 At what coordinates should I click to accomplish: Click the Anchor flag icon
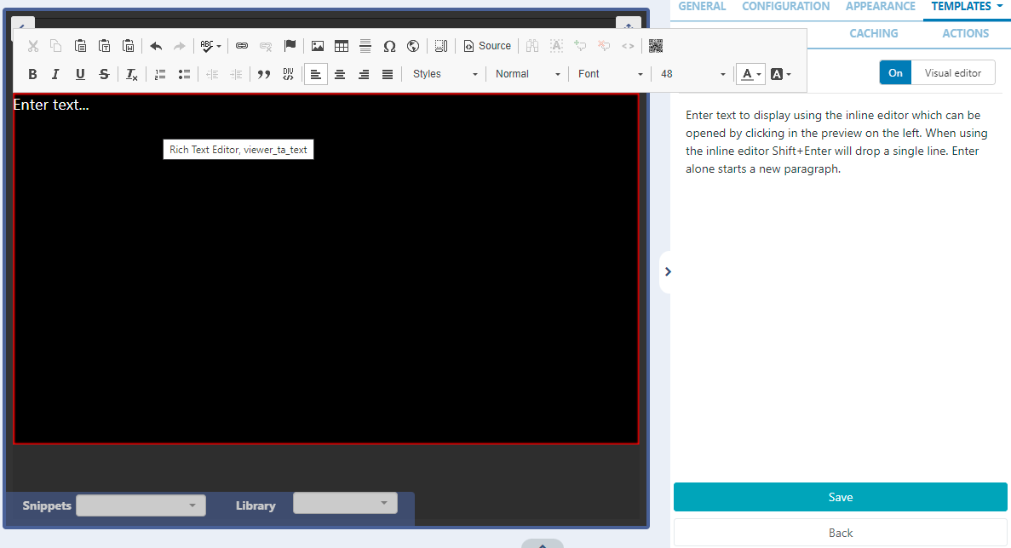click(290, 46)
